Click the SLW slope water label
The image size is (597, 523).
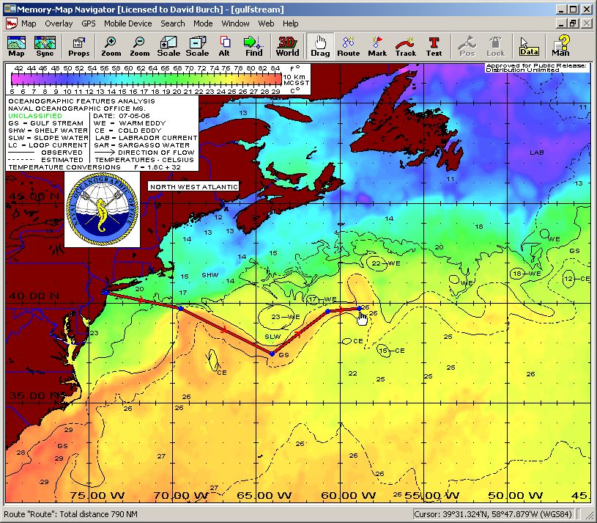coord(272,337)
